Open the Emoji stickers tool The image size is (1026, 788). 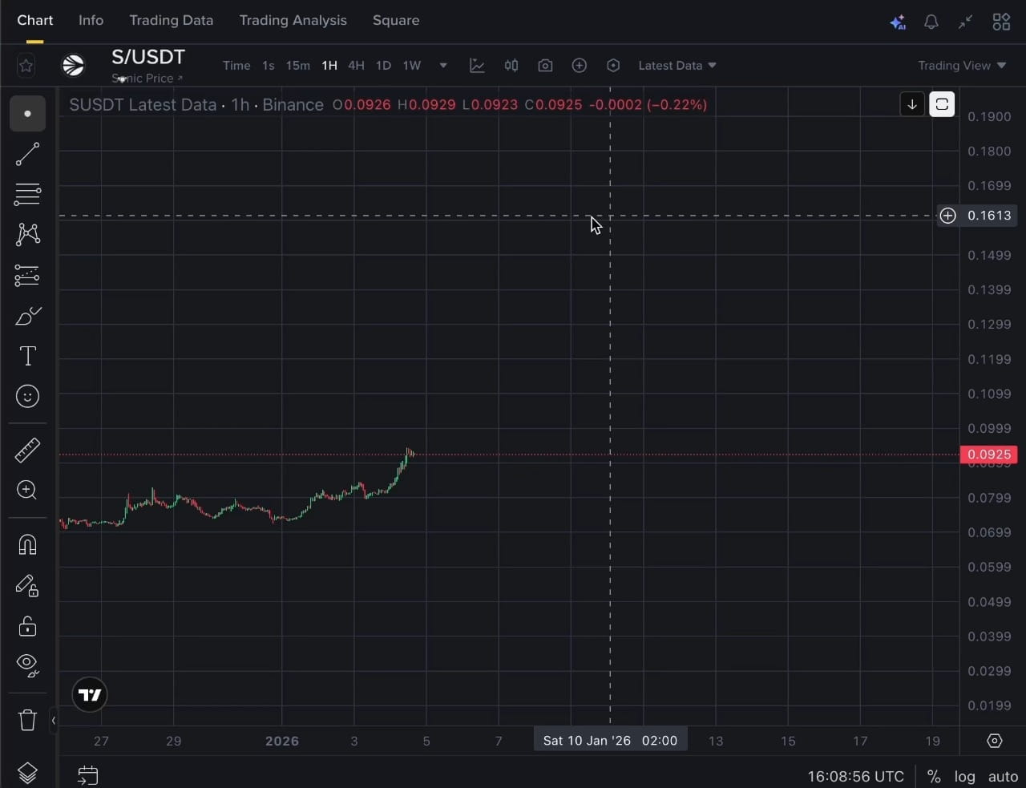tap(27, 396)
